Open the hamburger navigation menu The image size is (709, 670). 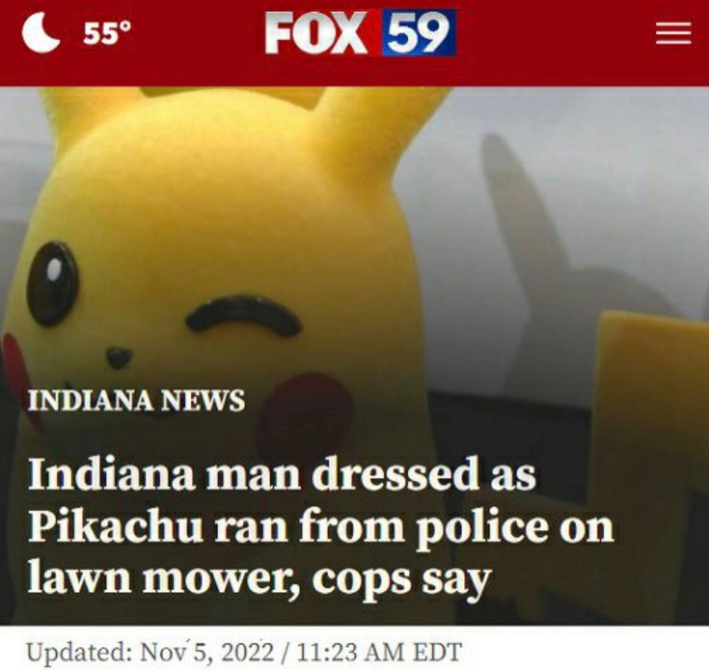tap(674, 33)
